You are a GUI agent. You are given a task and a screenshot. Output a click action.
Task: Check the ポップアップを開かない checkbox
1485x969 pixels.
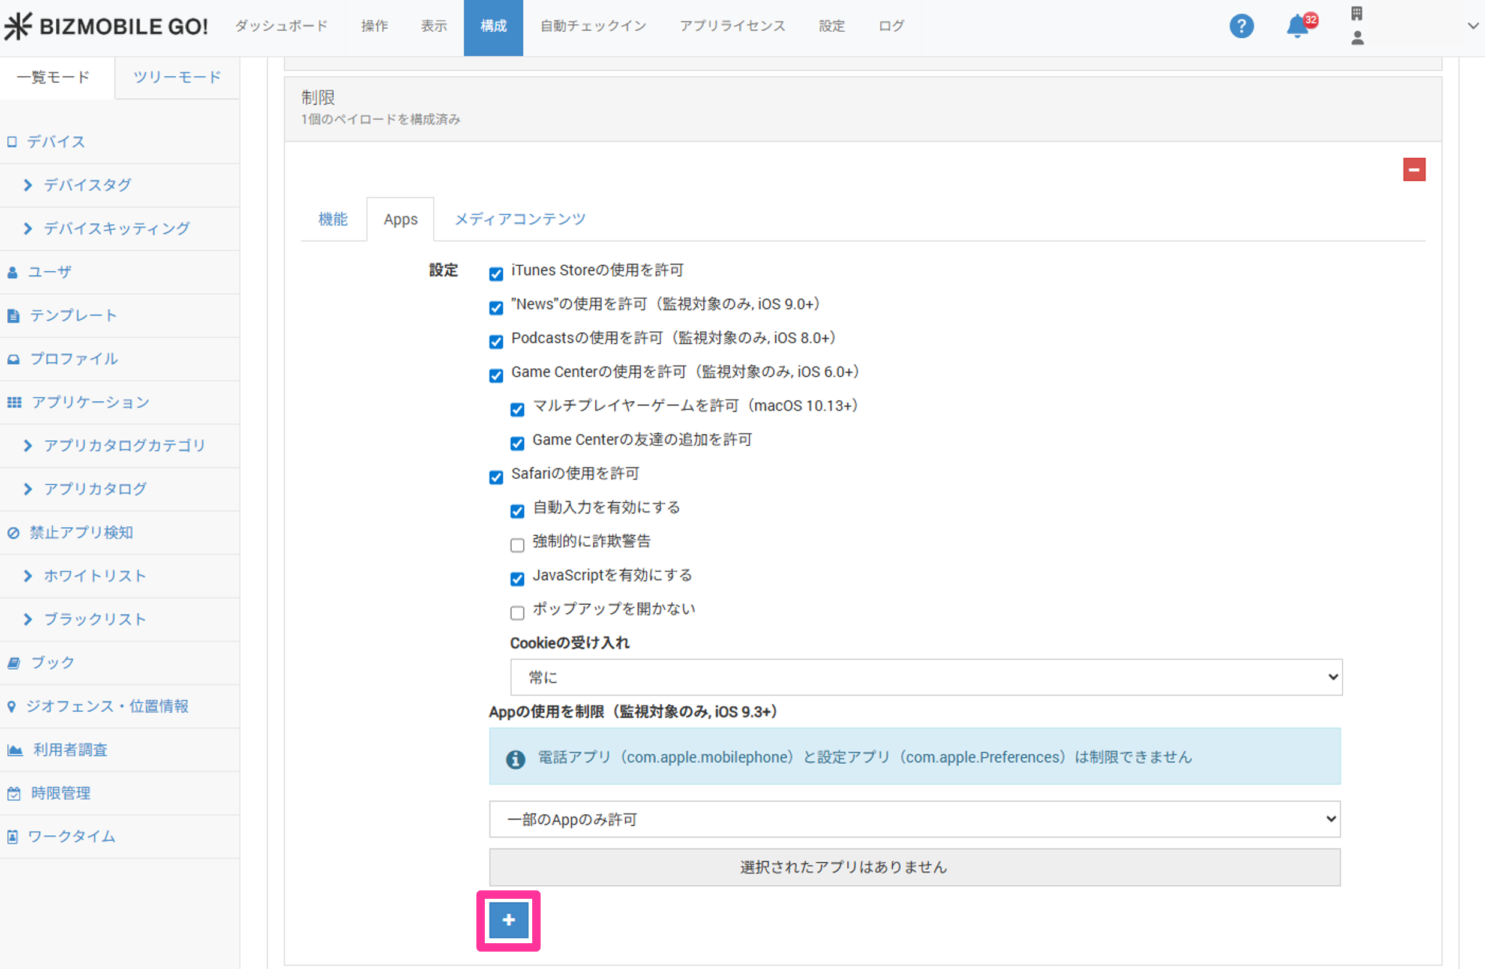(517, 612)
